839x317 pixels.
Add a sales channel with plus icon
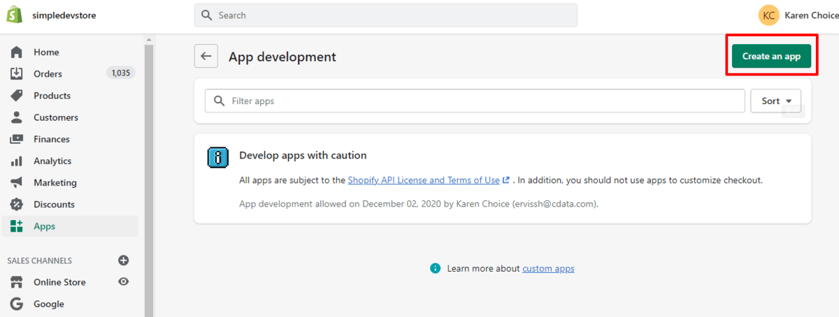coord(124,260)
